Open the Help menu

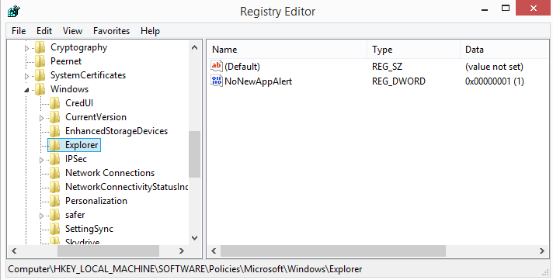click(150, 31)
